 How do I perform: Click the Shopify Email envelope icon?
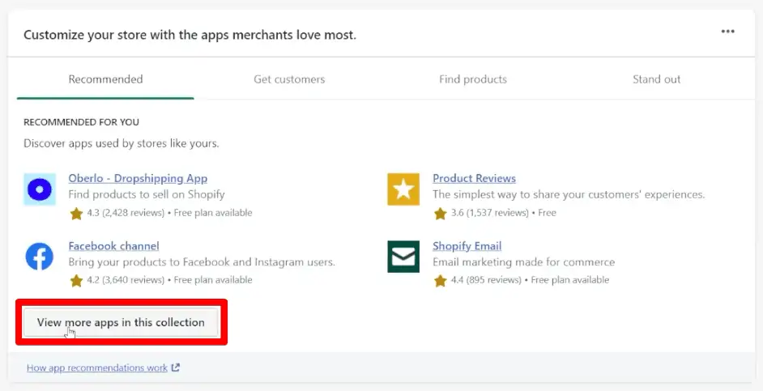pos(403,257)
